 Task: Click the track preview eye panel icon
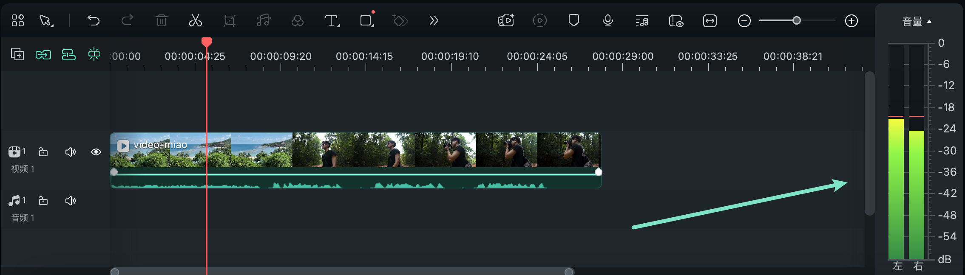[x=676, y=21]
